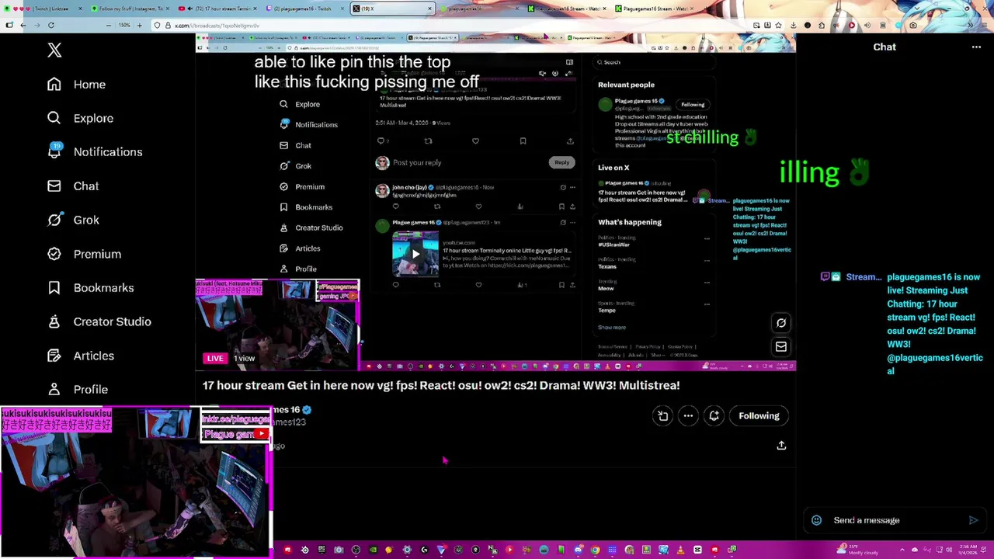The image size is (994, 559).
Task: Reset the 150% zoom level
Action: [x=124, y=26]
